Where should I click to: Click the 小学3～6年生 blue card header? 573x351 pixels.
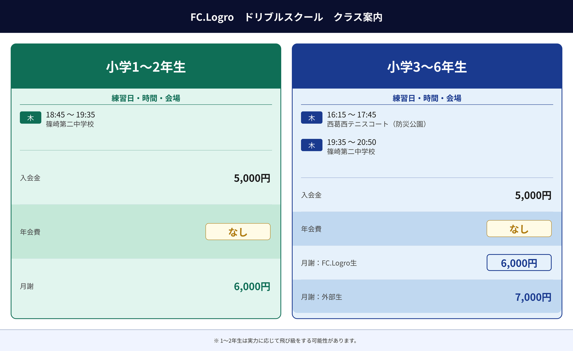coord(427,67)
